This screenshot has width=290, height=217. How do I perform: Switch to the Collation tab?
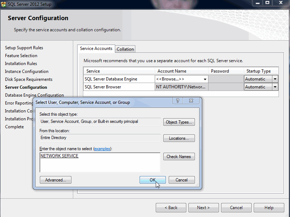pyautogui.click(x=125, y=49)
